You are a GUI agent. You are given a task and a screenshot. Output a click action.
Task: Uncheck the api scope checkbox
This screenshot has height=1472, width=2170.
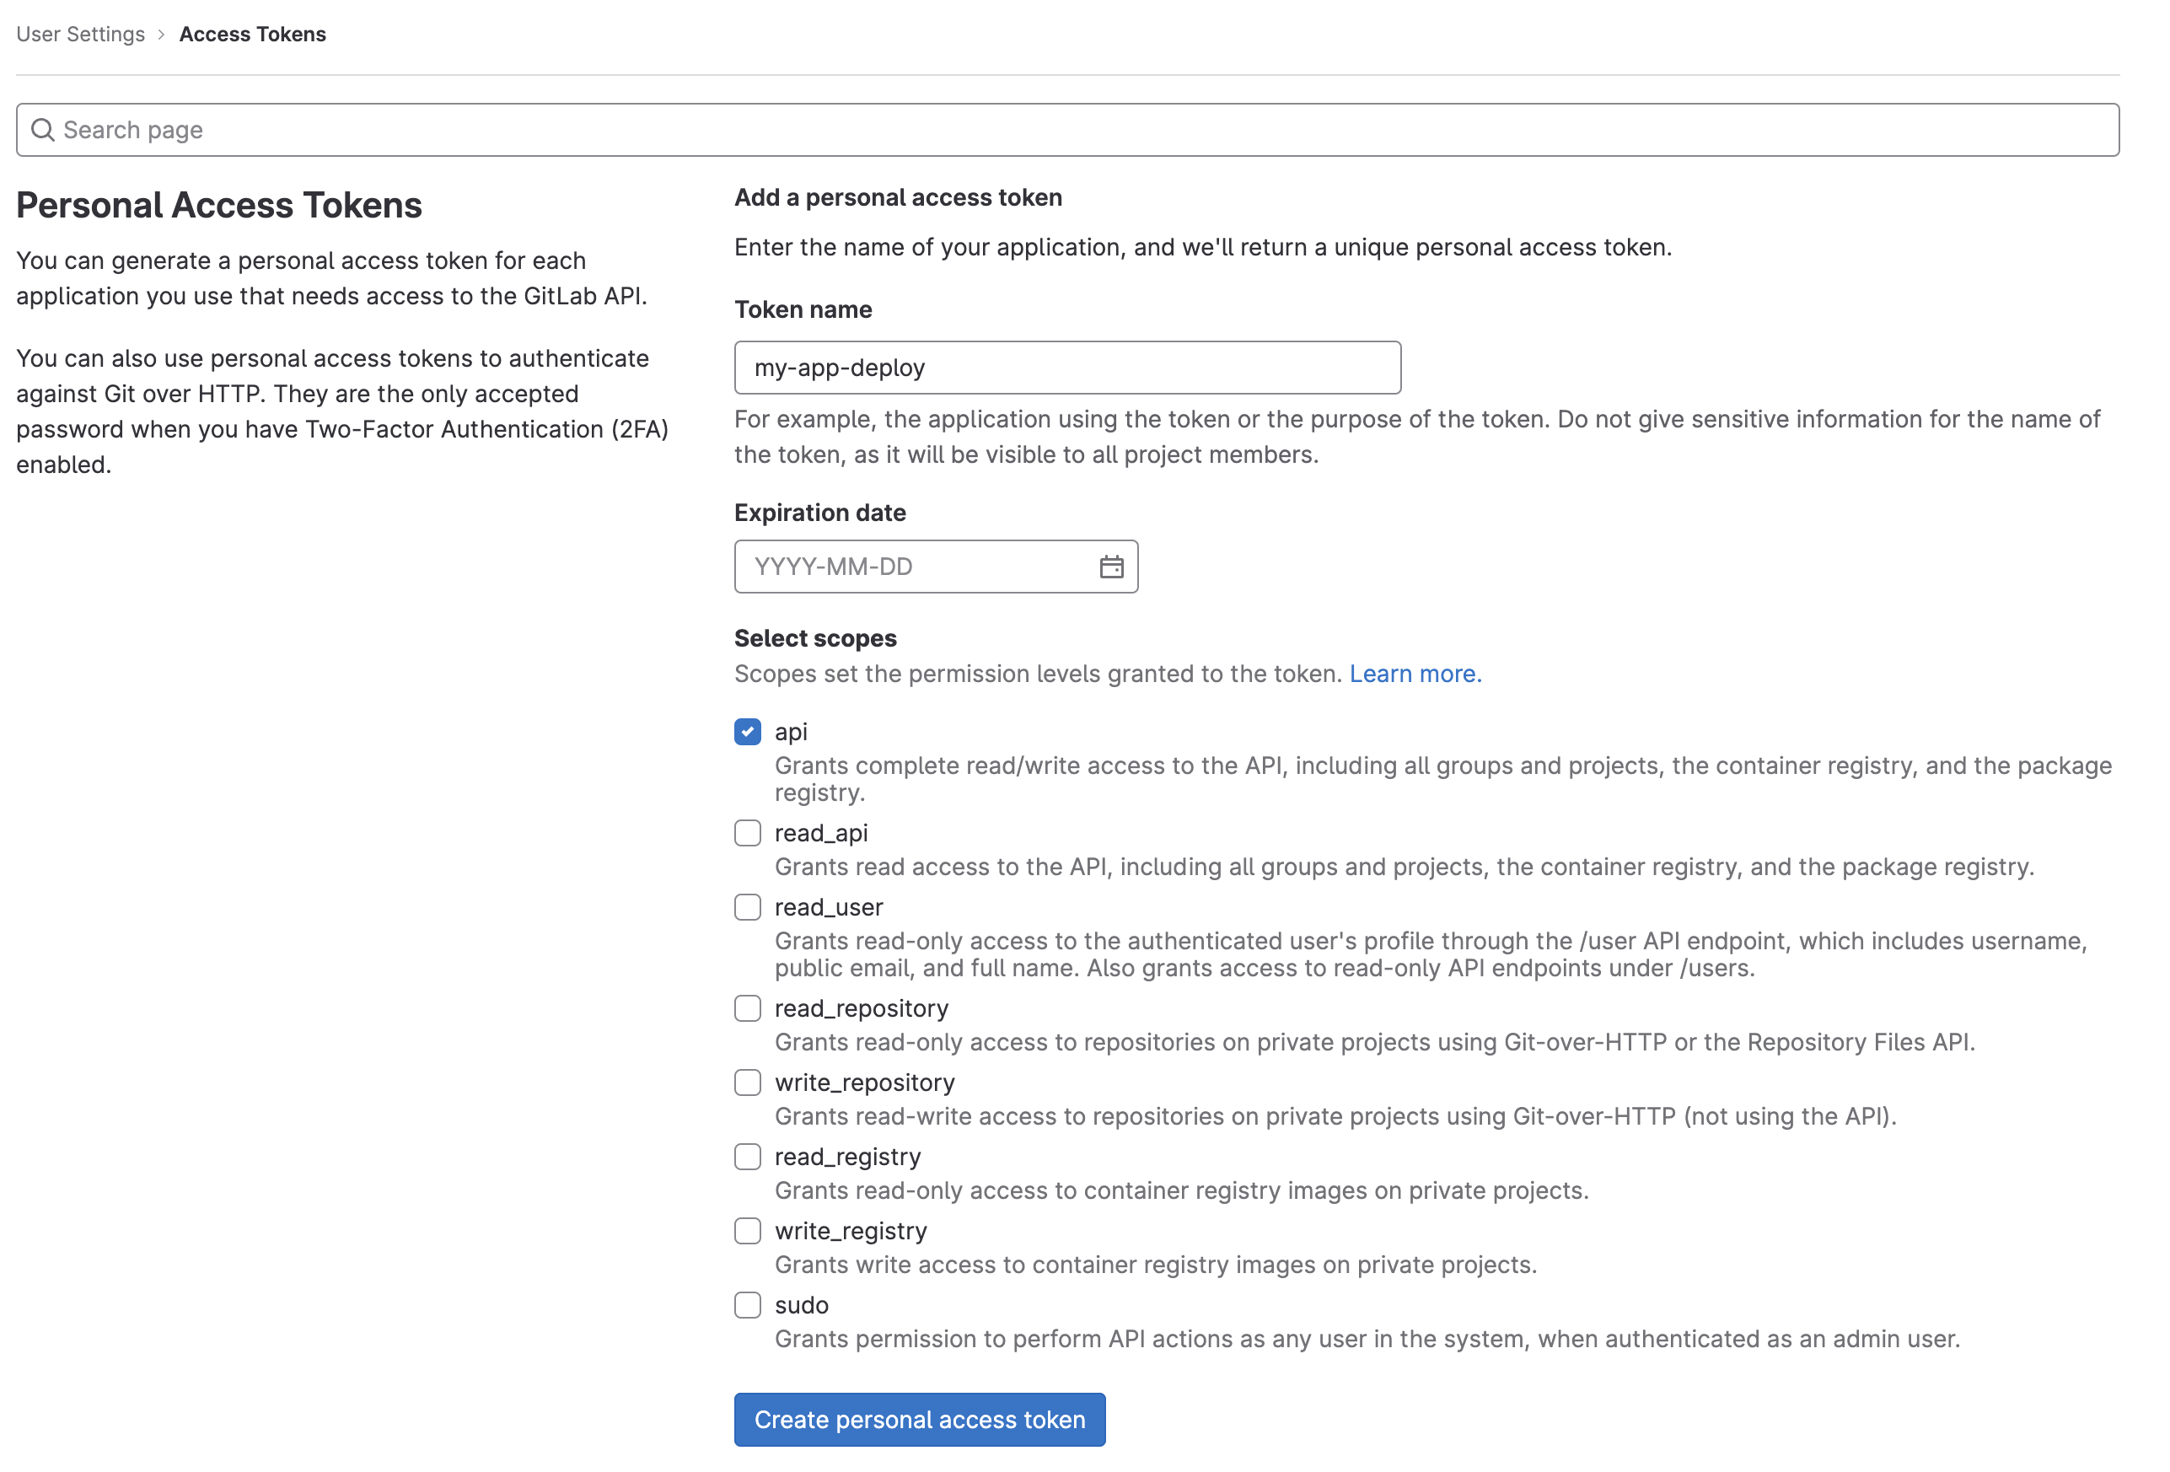748,731
